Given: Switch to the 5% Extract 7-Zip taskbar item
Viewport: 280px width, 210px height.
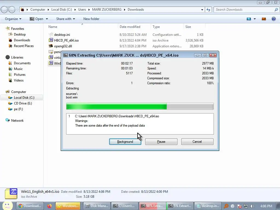Looking at the screenshot, I should click(x=180, y=206).
